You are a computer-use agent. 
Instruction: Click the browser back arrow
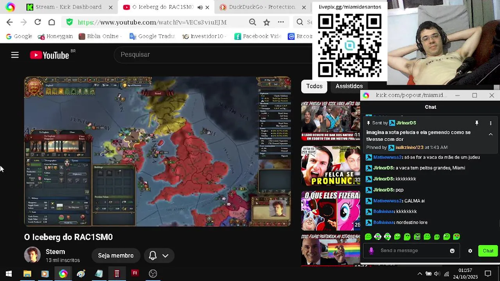(10, 22)
